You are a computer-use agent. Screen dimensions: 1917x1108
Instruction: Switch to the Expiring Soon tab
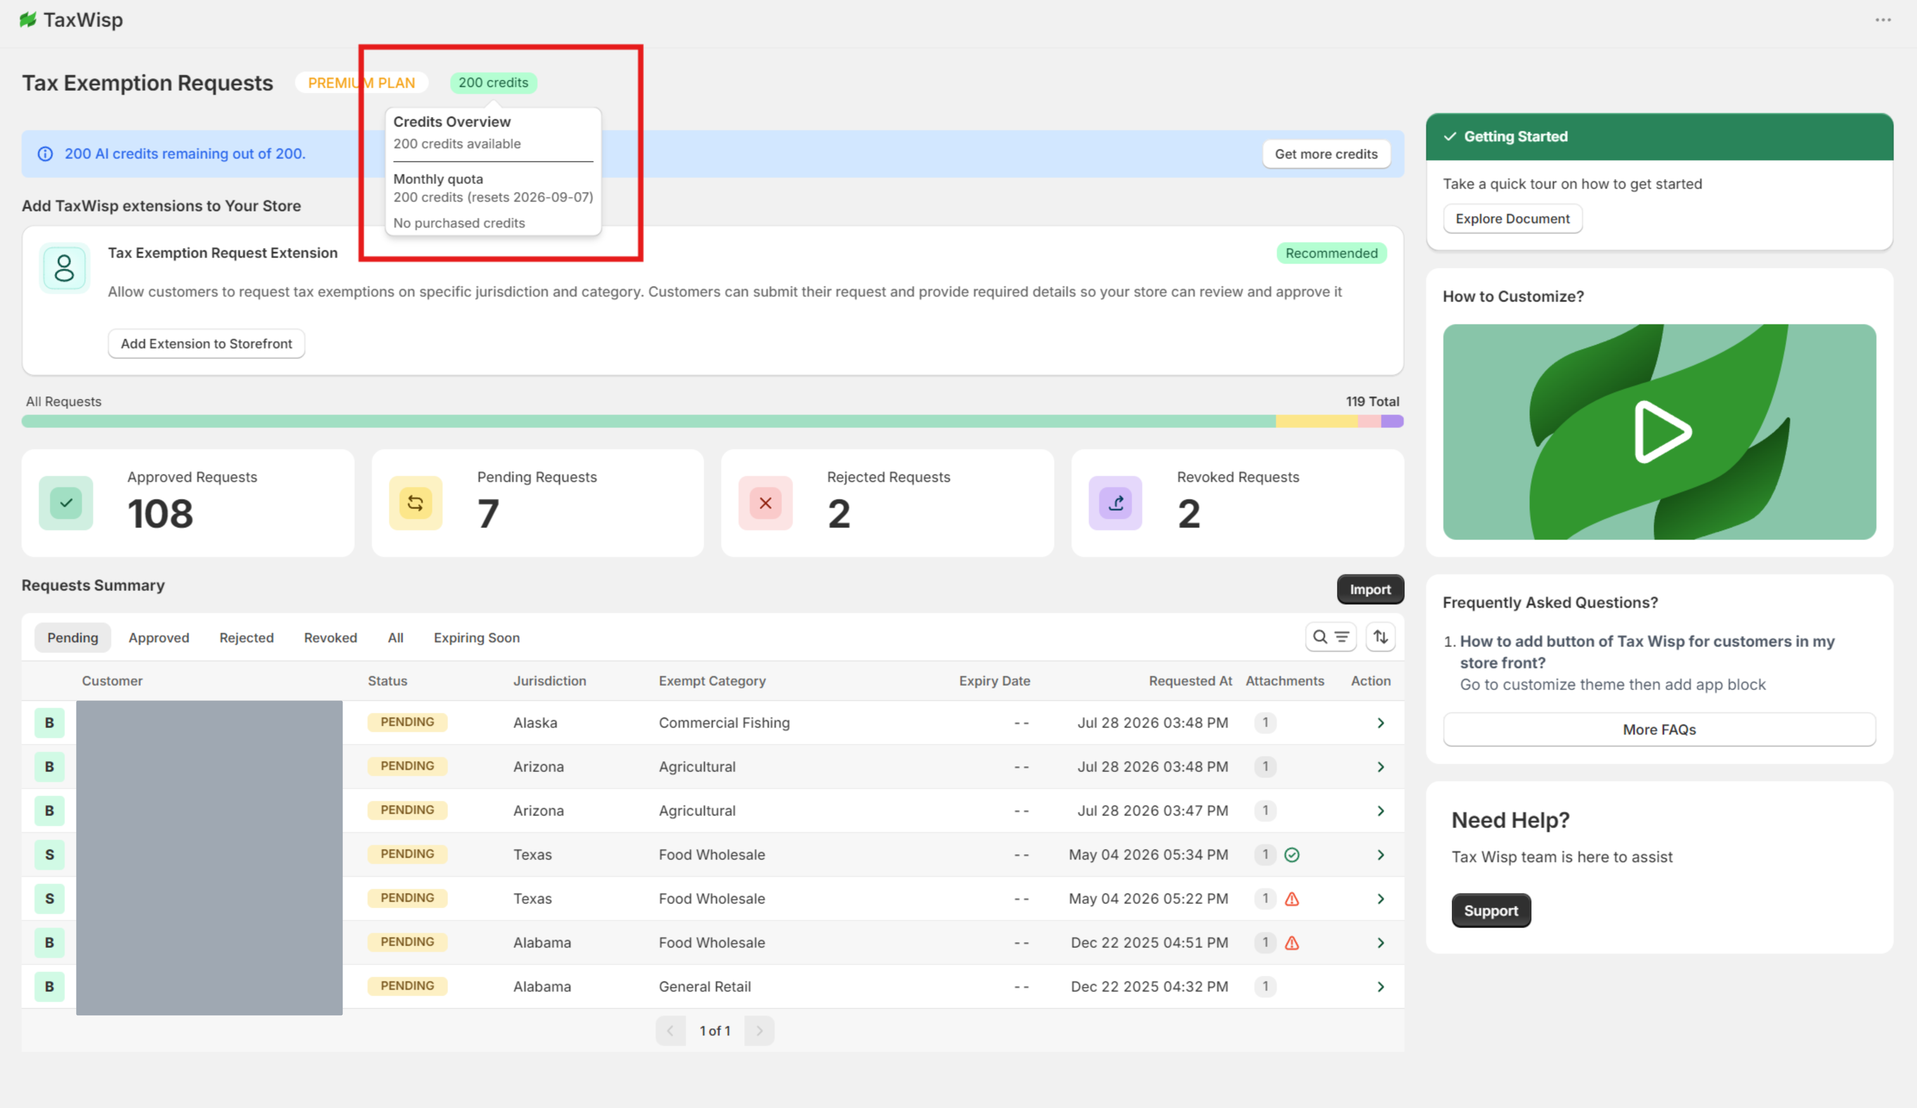point(477,637)
